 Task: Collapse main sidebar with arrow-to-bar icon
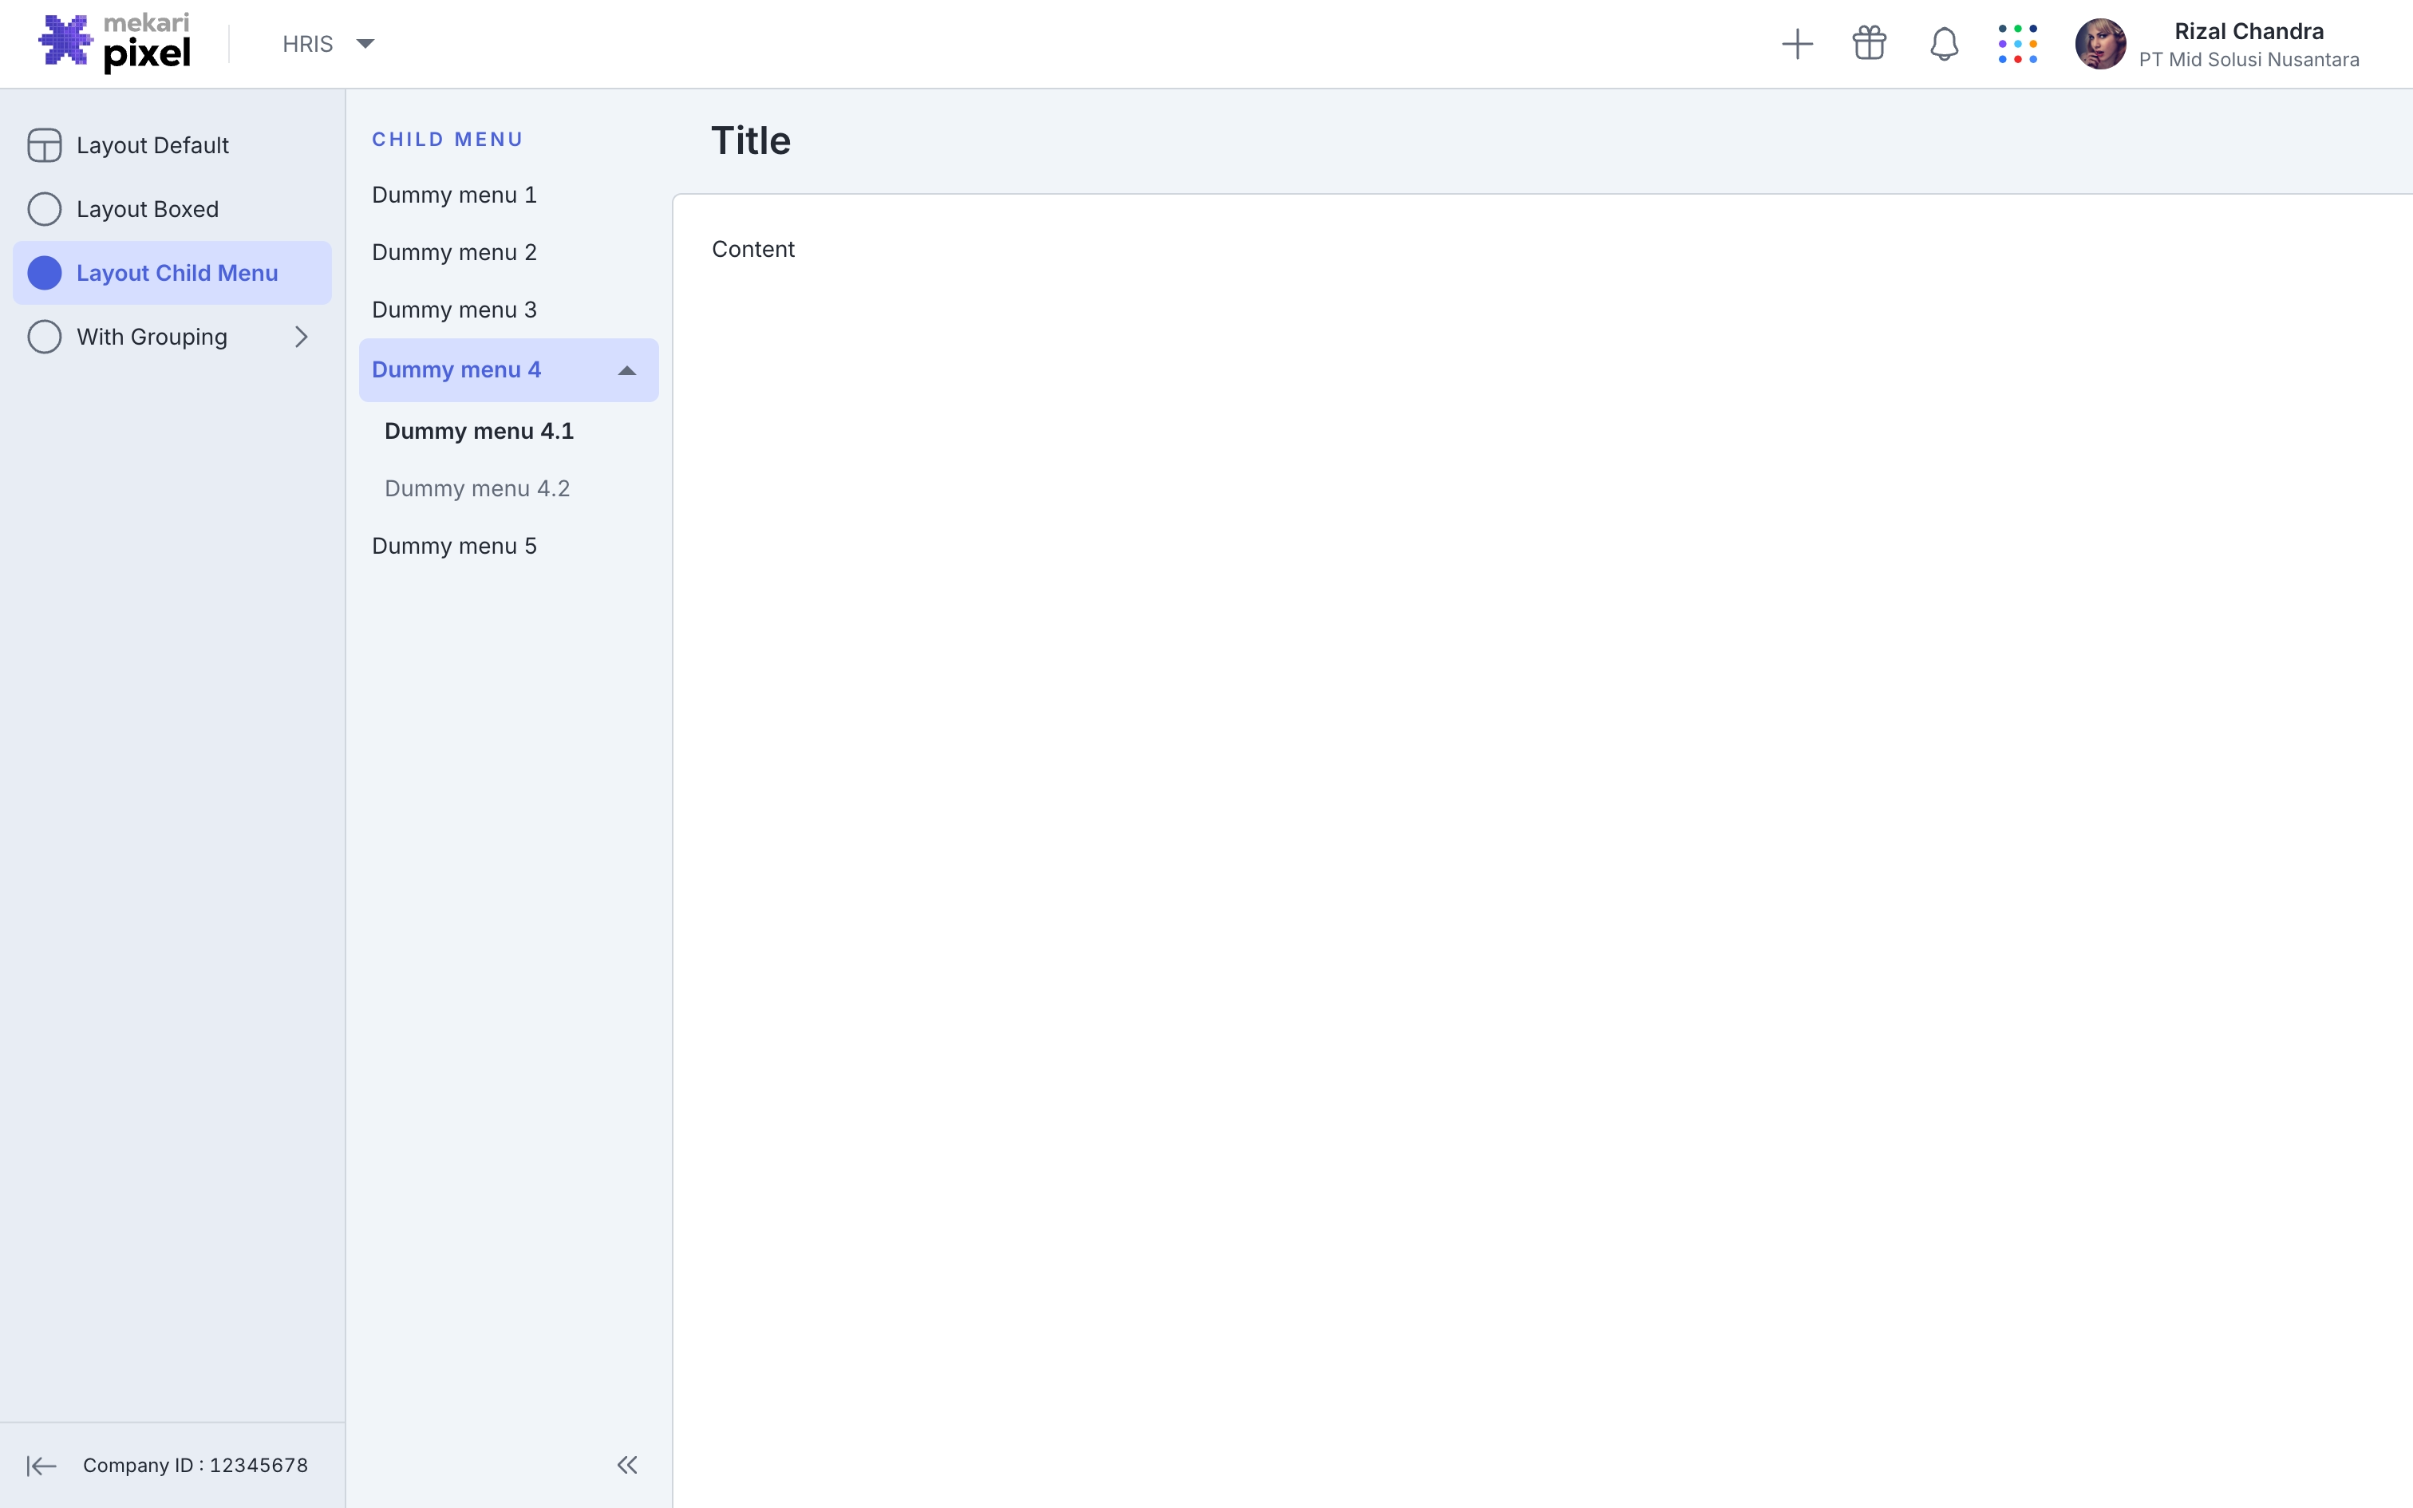(x=41, y=1465)
